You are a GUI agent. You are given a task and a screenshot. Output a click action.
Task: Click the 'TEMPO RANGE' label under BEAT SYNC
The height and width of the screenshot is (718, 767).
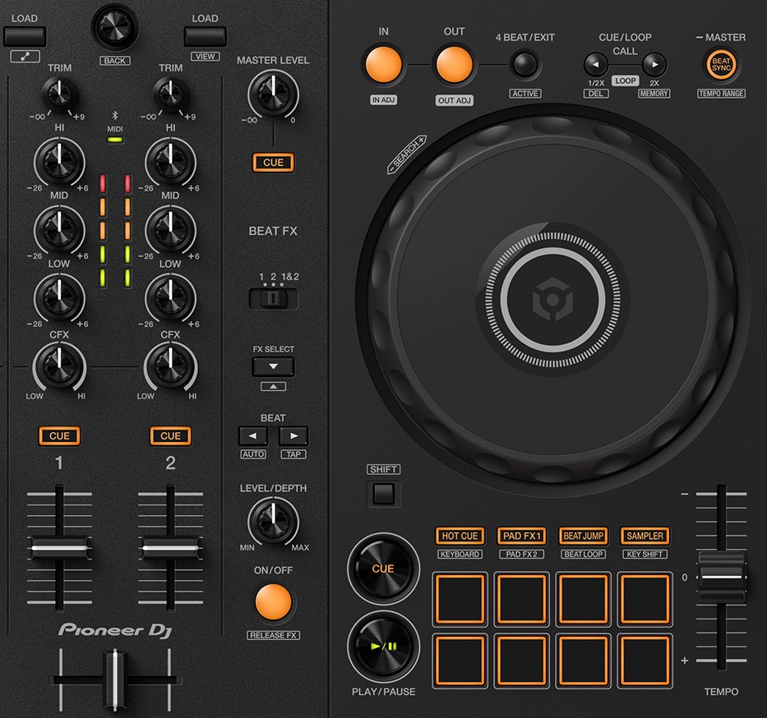pyautogui.click(x=722, y=94)
